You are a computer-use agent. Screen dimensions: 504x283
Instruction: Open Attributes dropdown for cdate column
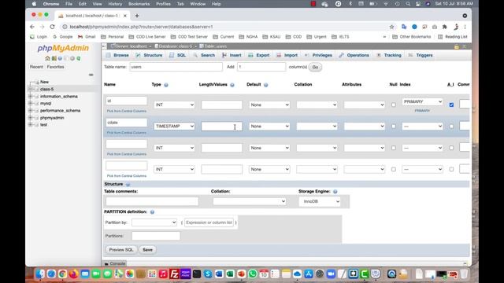click(x=365, y=127)
